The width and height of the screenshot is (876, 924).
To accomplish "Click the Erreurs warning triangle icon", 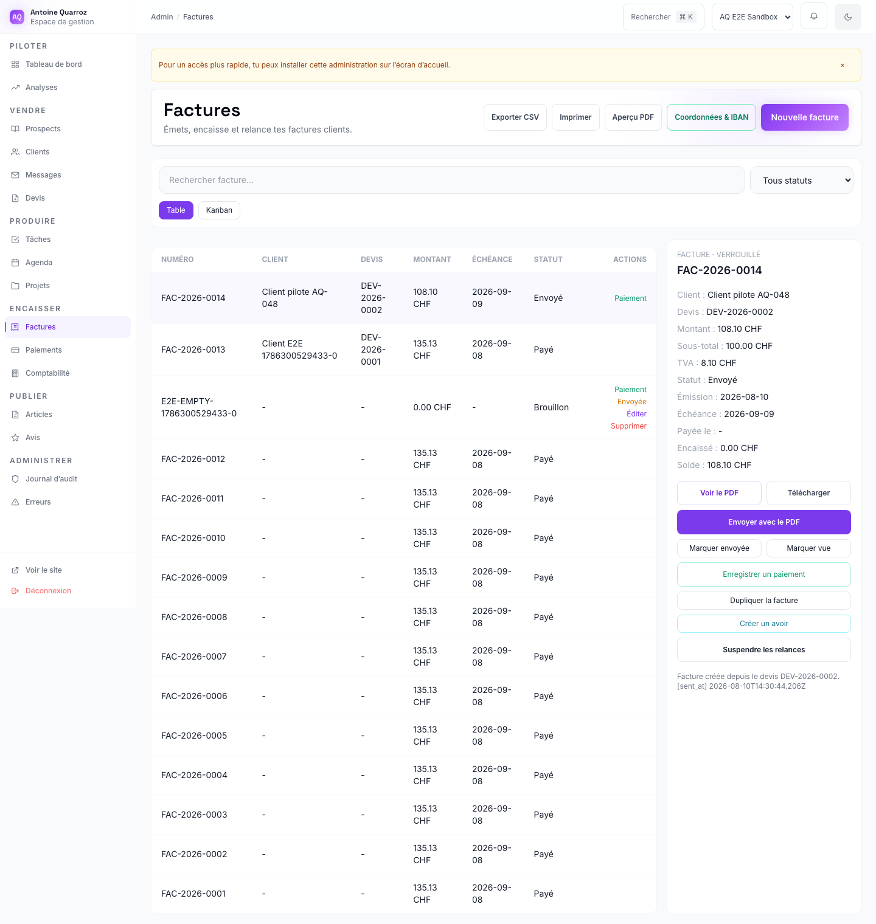I will (15, 502).
